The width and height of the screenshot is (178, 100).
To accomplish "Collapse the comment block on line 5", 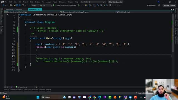I will [18, 28].
